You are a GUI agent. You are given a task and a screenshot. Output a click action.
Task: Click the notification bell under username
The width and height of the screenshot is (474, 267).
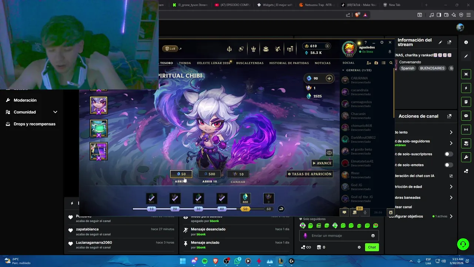pos(390,52)
